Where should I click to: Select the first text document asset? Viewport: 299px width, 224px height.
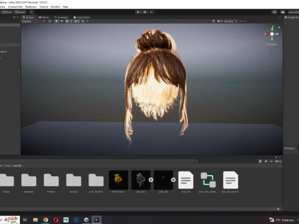(186, 180)
